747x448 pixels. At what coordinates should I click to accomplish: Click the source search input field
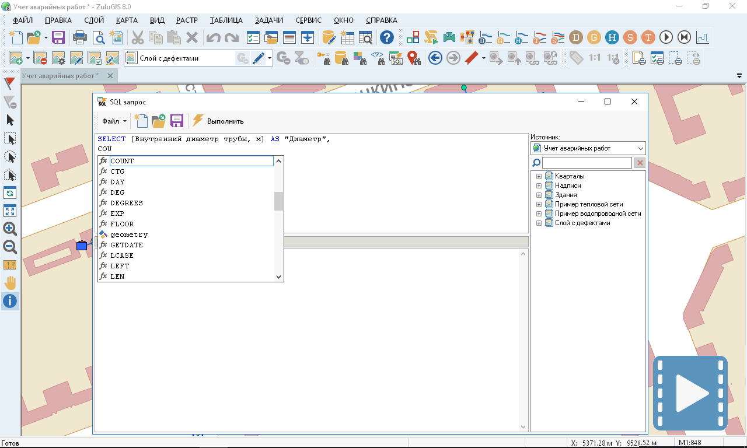[587, 163]
